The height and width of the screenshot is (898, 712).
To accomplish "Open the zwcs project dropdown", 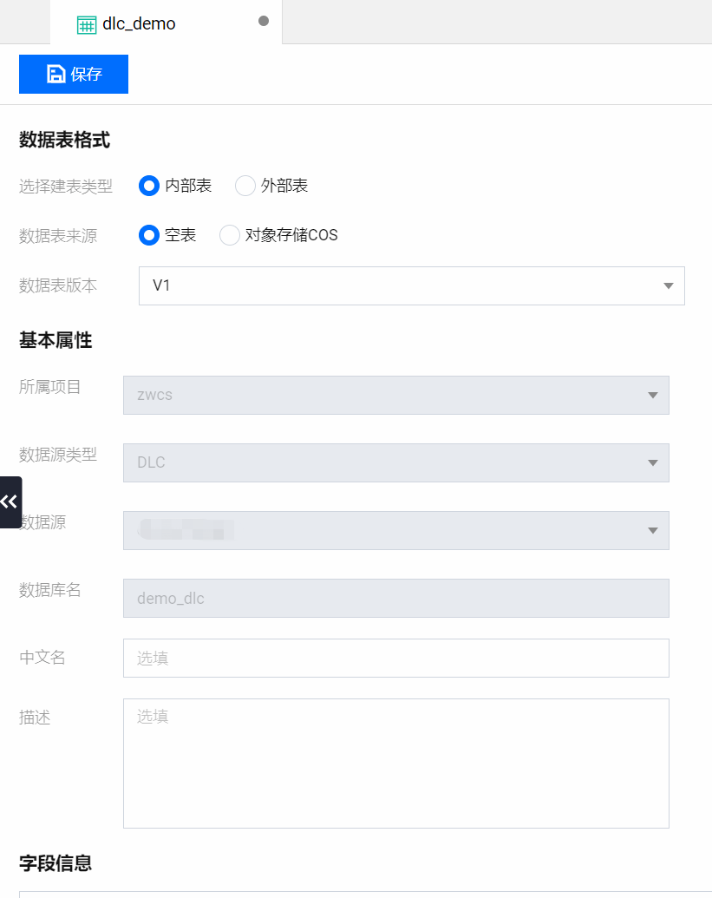I will point(382,395).
